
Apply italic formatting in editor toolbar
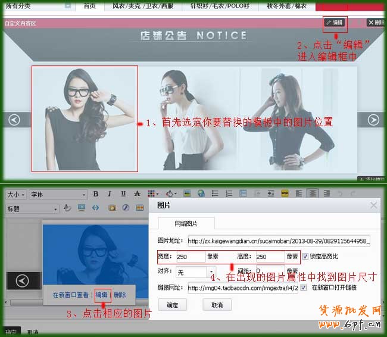click(x=110, y=194)
